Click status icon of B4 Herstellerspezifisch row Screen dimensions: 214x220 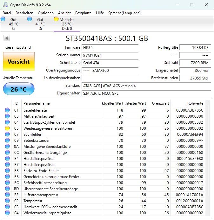click(7, 158)
